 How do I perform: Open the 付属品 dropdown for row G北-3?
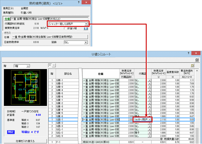coord(149,136)
